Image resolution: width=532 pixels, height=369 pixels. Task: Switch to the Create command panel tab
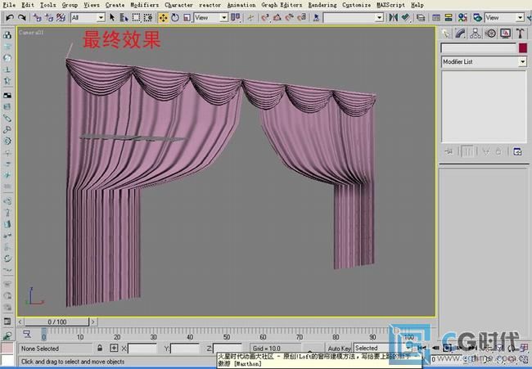(x=446, y=34)
